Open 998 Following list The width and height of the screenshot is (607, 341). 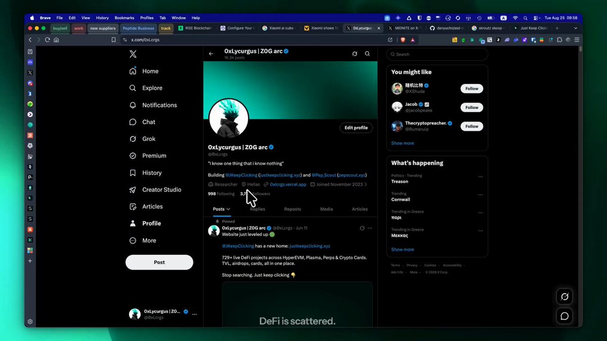coord(221,194)
